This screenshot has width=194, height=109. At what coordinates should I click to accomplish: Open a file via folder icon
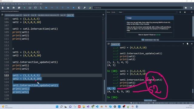pos(8,8)
